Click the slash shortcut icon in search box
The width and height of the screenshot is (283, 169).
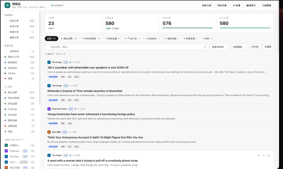205,47
